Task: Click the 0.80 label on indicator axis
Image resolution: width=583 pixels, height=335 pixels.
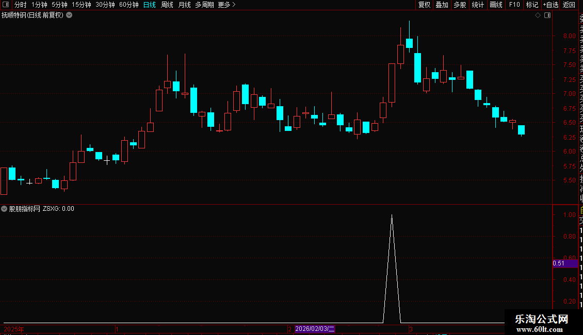Action: tap(569, 236)
